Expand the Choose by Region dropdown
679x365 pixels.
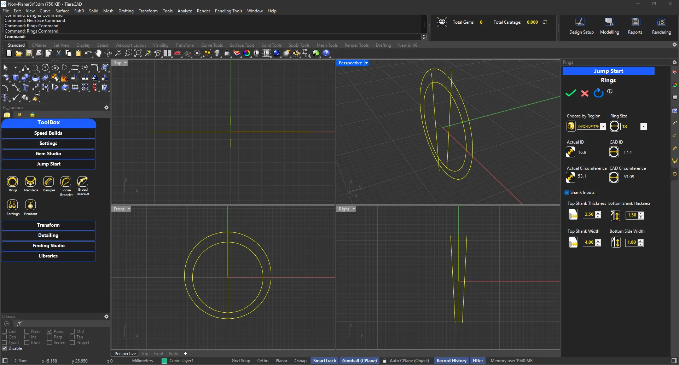coord(603,127)
